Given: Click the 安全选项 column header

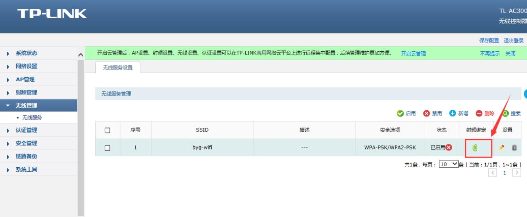Looking at the screenshot, I should (x=390, y=130).
